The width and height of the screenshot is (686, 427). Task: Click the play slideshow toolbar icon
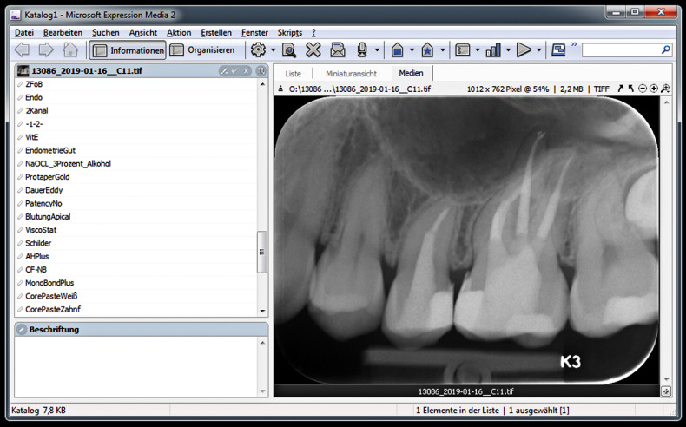524,49
